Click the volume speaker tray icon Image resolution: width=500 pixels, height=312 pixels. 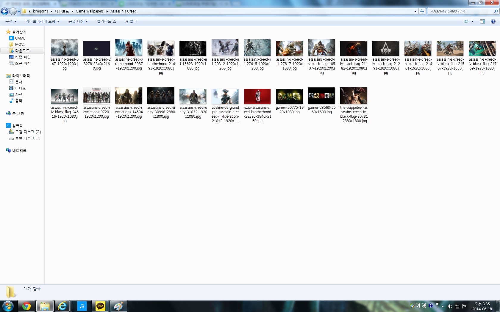tap(450, 306)
